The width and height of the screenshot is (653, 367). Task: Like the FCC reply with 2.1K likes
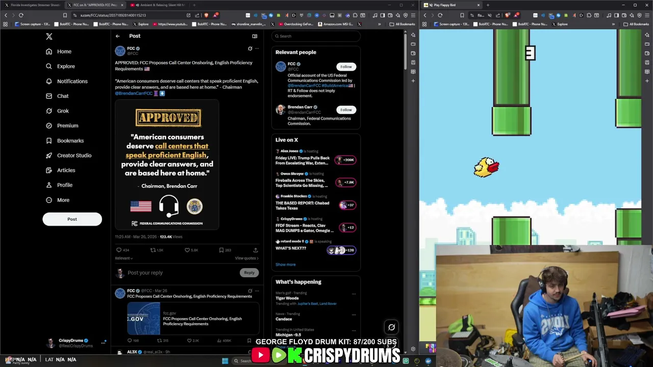(x=189, y=340)
